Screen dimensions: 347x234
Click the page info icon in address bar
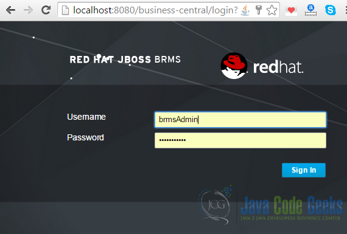65,10
